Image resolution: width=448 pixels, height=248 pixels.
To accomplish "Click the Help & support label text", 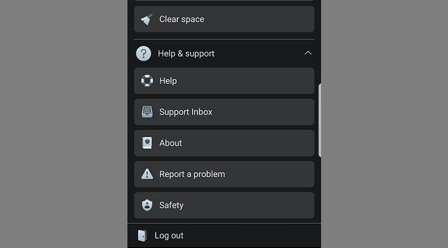I will pos(186,54).
